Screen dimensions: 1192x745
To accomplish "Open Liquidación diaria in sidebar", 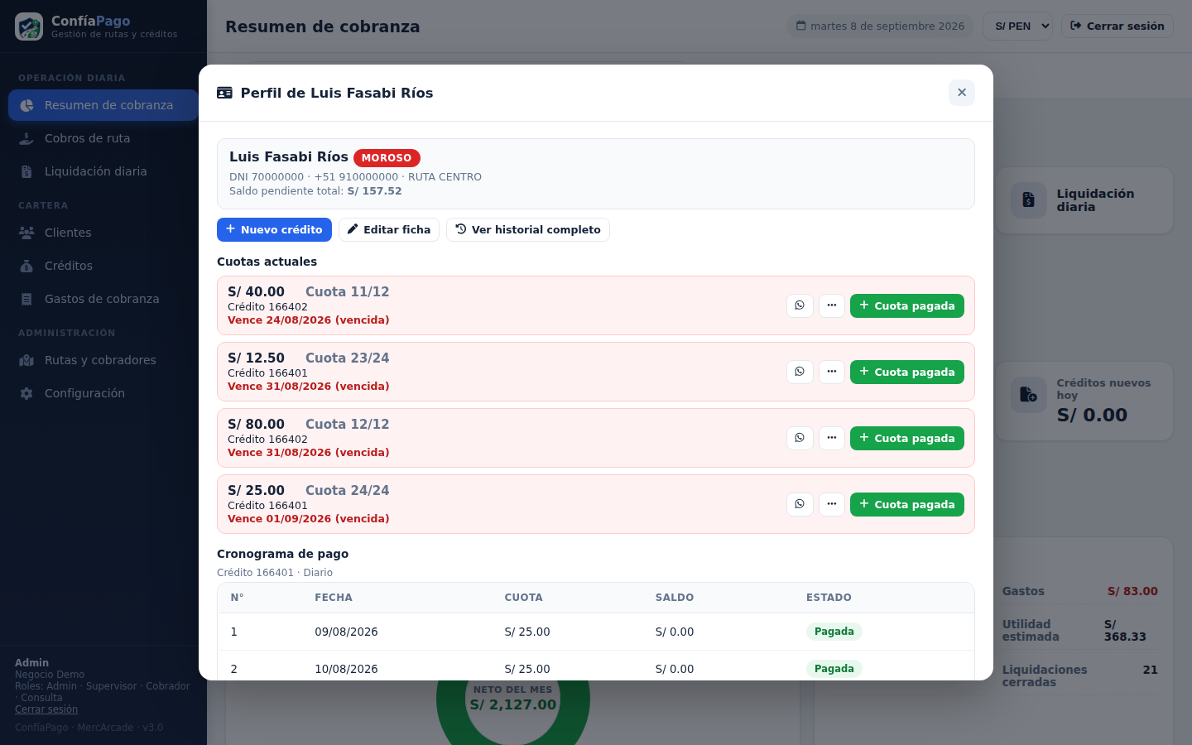I will click(x=103, y=171).
